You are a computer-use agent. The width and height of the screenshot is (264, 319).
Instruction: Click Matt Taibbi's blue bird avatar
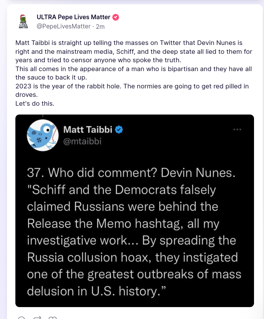pos(39,135)
